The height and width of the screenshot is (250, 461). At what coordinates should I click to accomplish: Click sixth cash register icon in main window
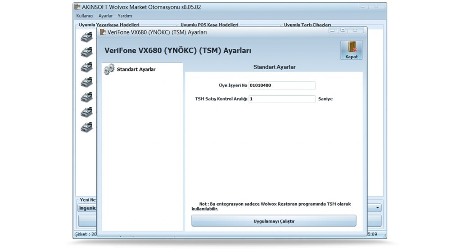click(x=87, y=112)
